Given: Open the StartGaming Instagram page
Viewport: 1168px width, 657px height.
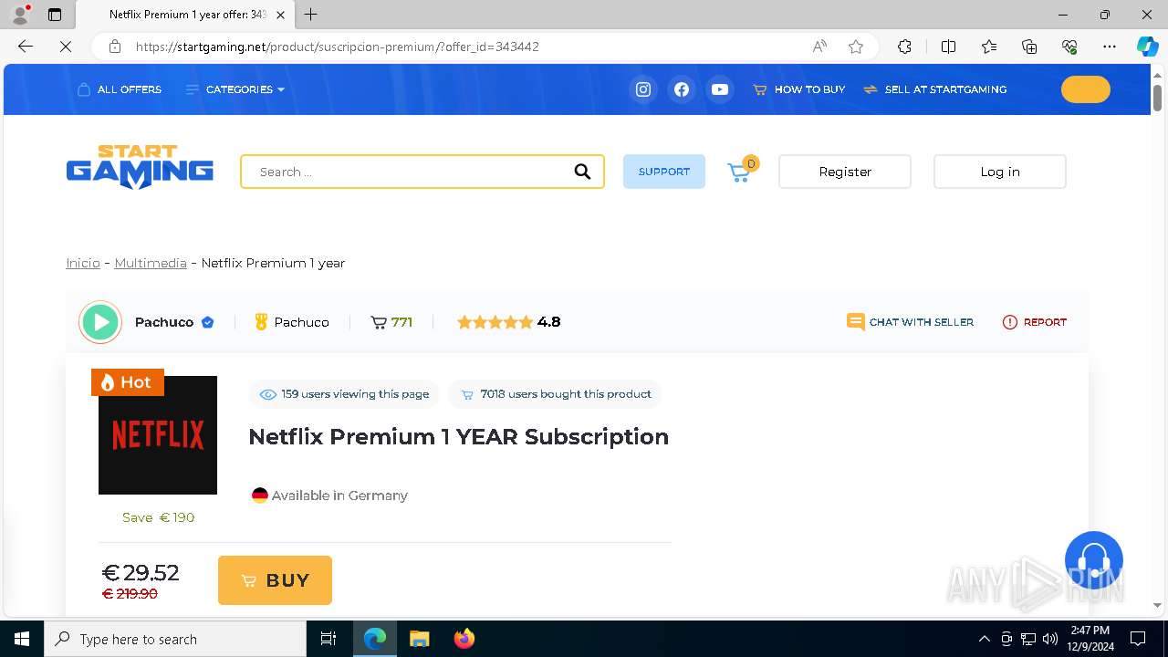Looking at the screenshot, I should (x=643, y=89).
